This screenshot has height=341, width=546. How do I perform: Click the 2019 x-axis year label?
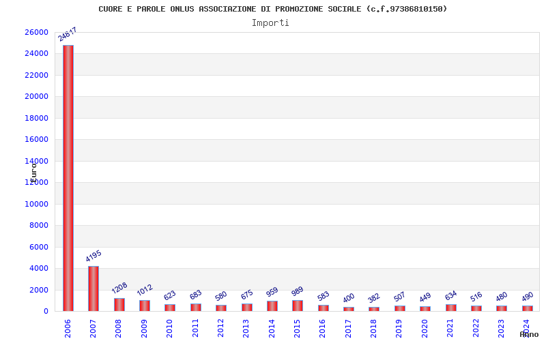click(399, 328)
